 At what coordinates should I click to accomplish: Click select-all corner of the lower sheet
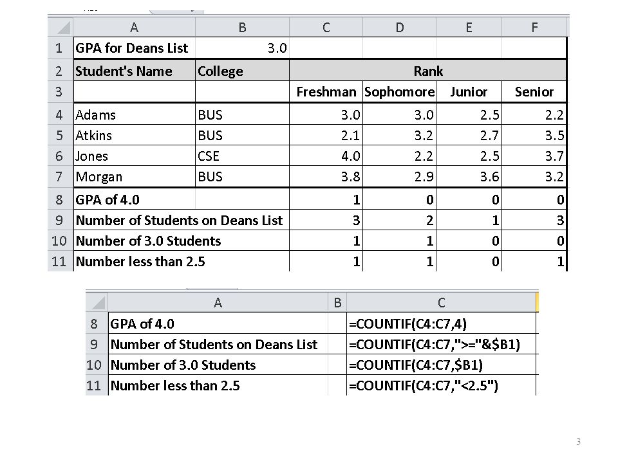97,303
